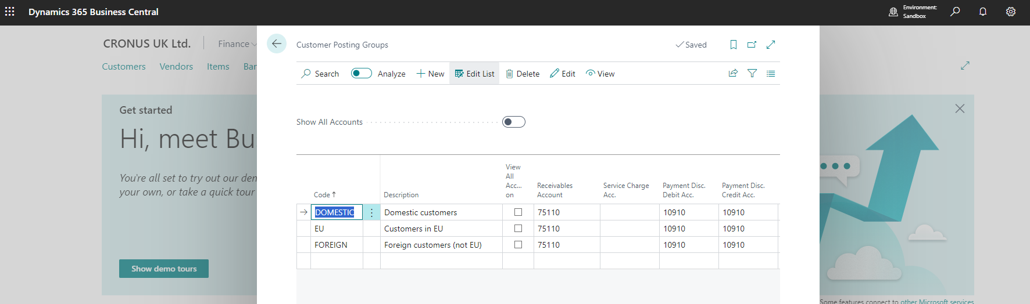Click the Share icon
This screenshot has width=1030, height=304.
pos(734,73)
